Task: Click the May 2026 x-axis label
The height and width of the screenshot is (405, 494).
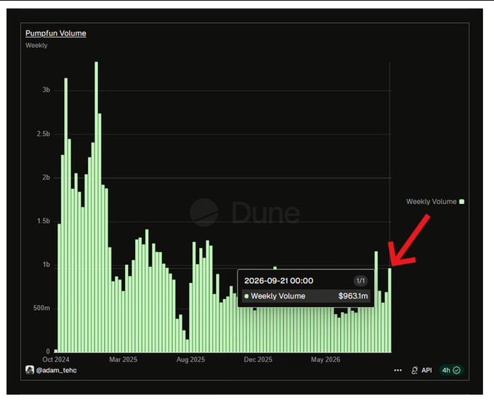Action: point(325,359)
